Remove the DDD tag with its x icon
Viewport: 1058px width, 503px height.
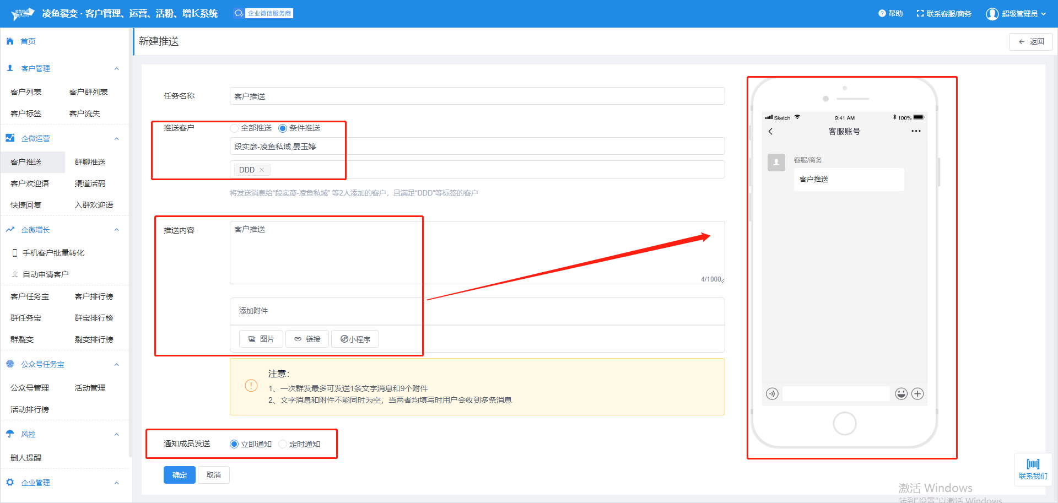(262, 170)
